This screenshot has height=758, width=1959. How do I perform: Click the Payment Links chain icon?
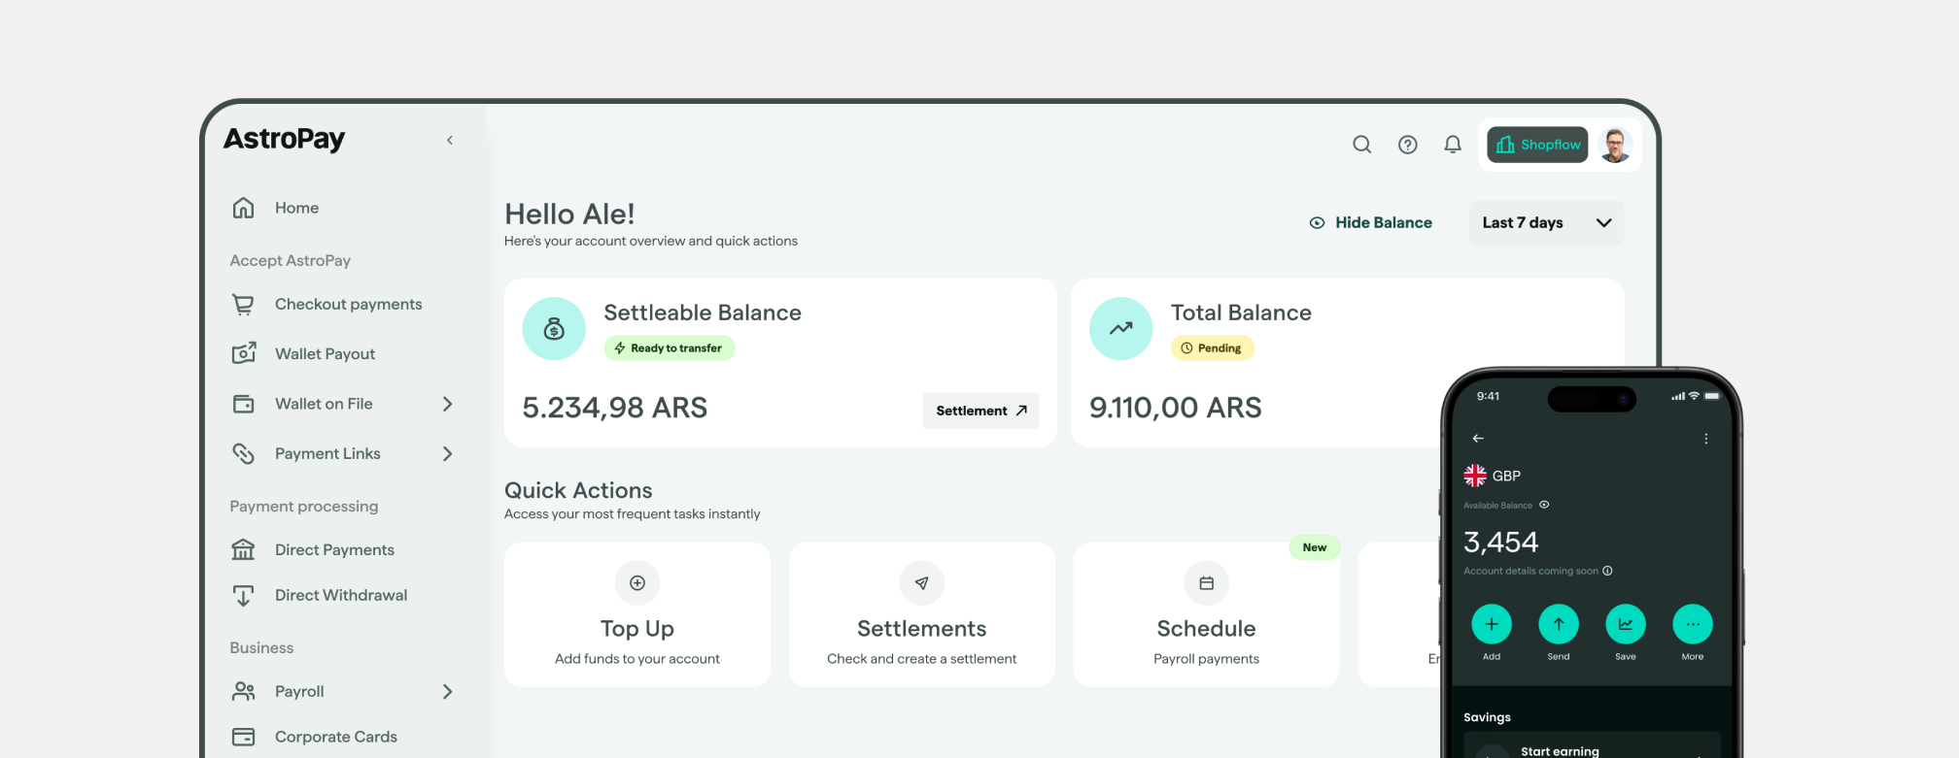coord(243,453)
